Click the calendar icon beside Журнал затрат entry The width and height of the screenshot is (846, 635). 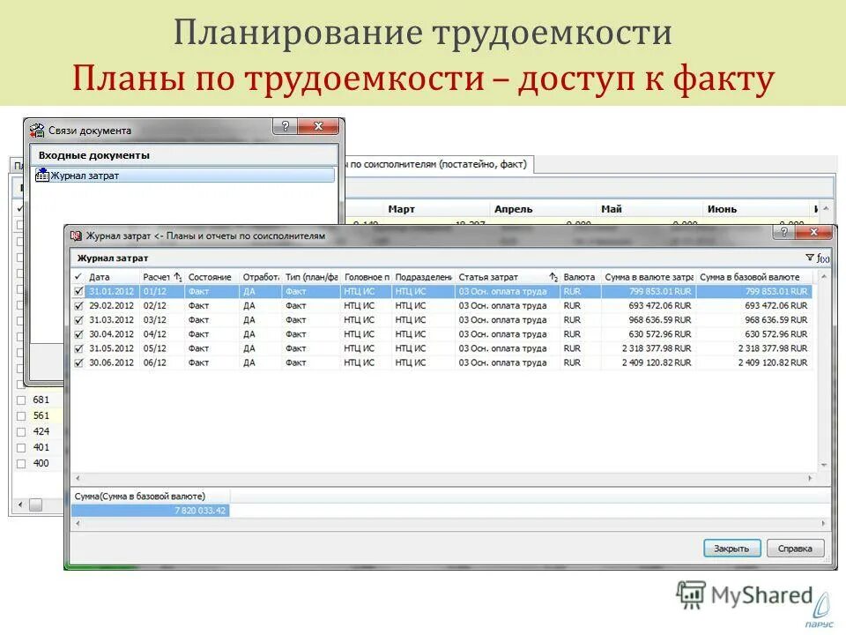[42, 175]
